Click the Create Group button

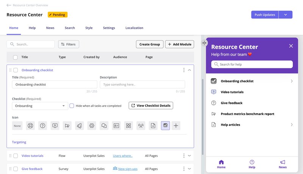pyautogui.click(x=149, y=44)
